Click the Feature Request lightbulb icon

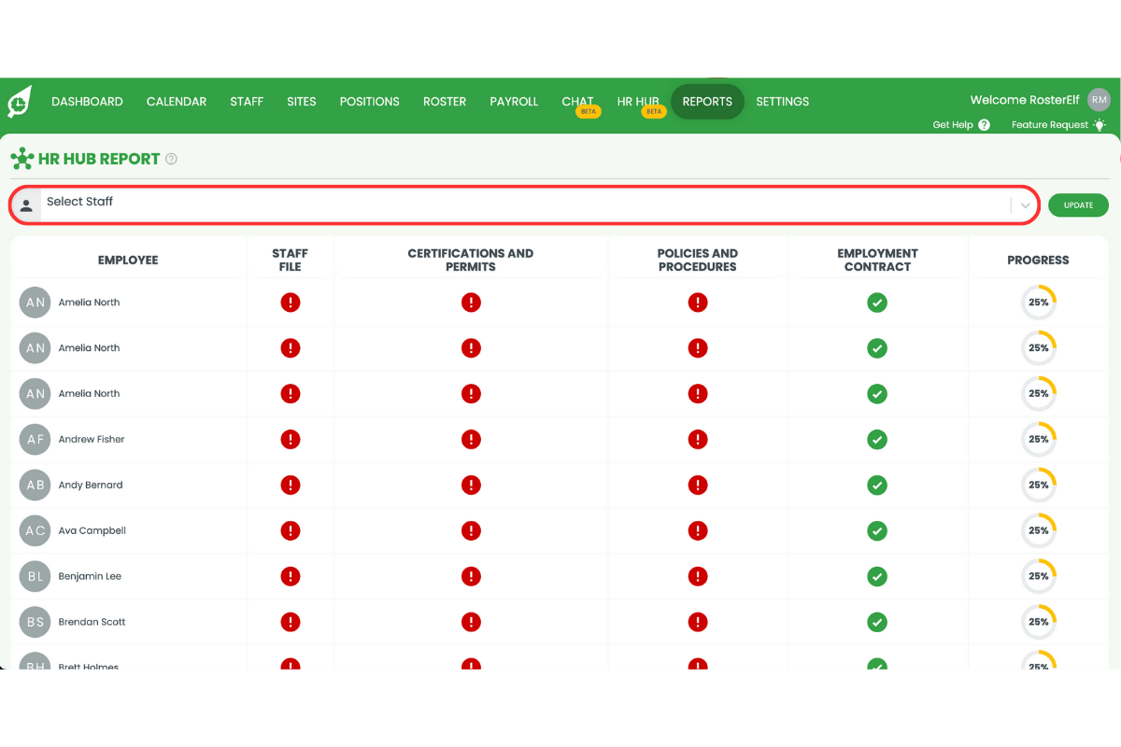tap(1100, 124)
